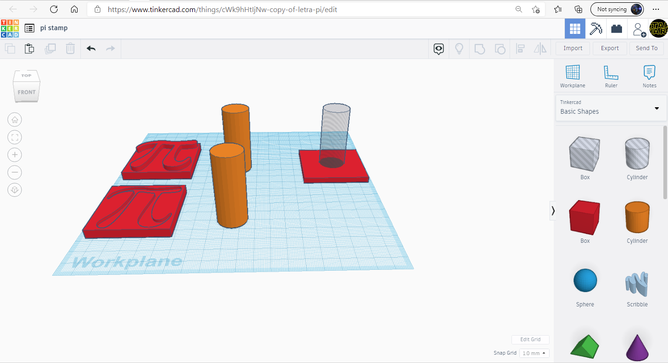Image resolution: width=668 pixels, height=363 pixels.
Task: Open the browser Favorites list icon
Action: pyautogui.click(x=558, y=9)
